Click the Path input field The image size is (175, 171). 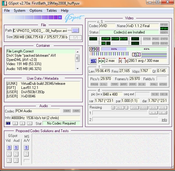click(40, 30)
